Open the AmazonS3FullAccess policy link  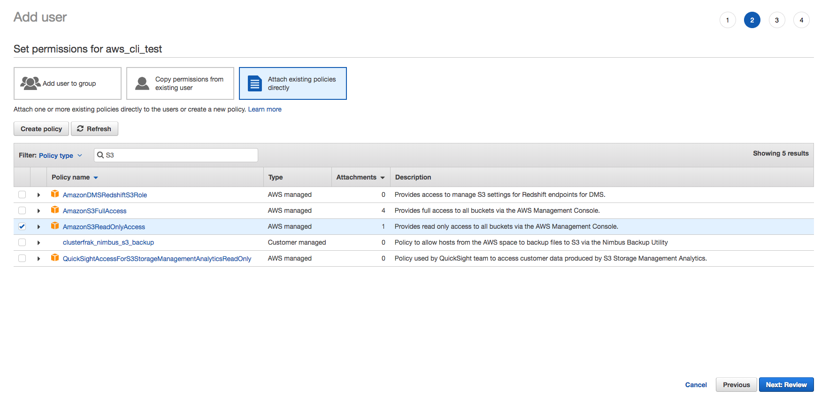coord(94,211)
